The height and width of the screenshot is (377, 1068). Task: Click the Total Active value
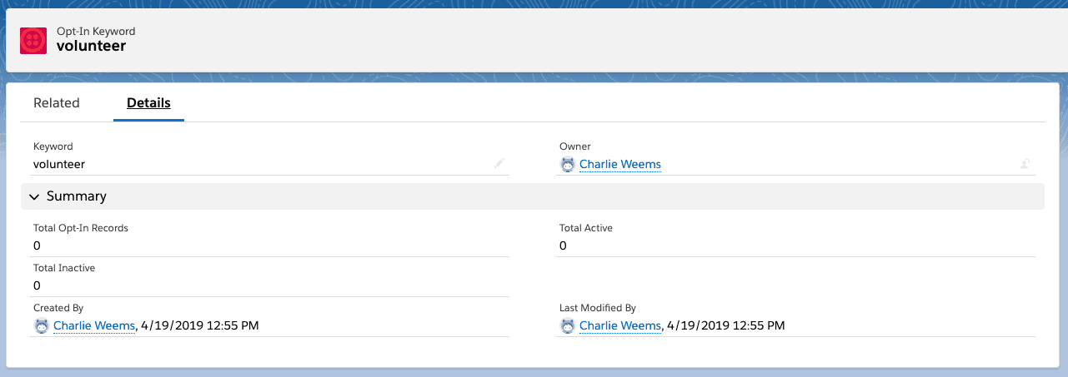563,246
